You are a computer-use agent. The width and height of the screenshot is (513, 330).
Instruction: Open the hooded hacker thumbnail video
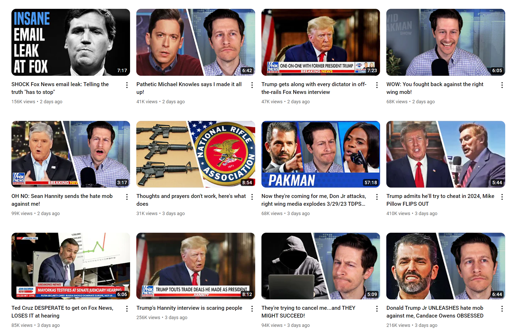pyautogui.click(x=321, y=266)
